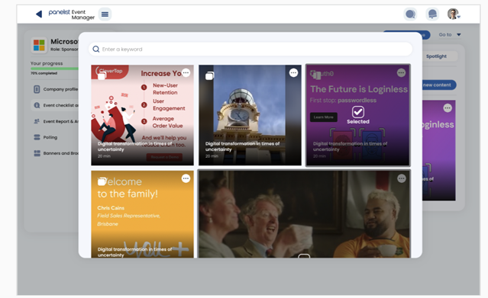Image resolution: width=488 pixels, height=298 pixels.
Task: Click the Microsoft logo
Action: click(39, 45)
